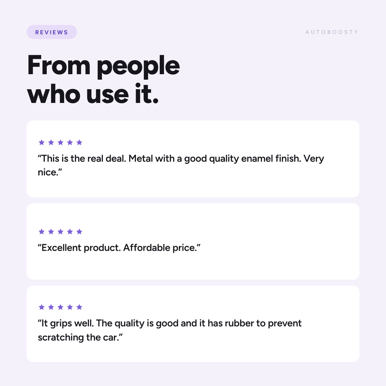Click the first star of the Excellent product review

(42, 232)
